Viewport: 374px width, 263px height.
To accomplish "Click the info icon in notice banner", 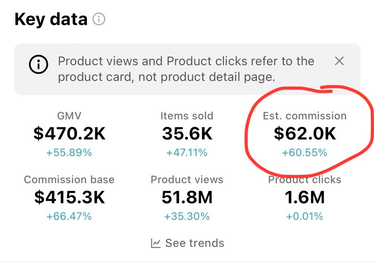I will (x=38, y=65).
